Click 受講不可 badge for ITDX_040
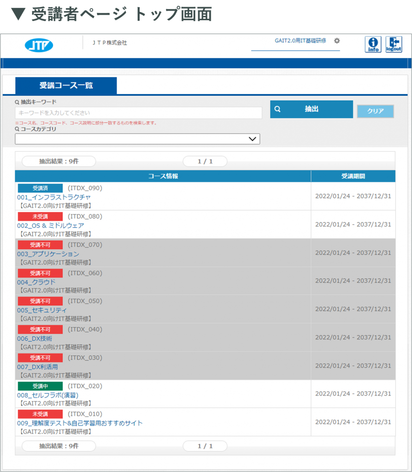The height and width of the screenshot is (472, 412). [x=41, y=329]
